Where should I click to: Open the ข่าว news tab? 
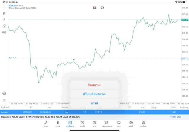point(94,124)
